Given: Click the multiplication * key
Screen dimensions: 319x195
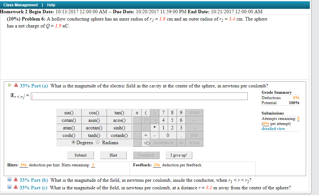Looking at the screenshot, I should point(154,127).
